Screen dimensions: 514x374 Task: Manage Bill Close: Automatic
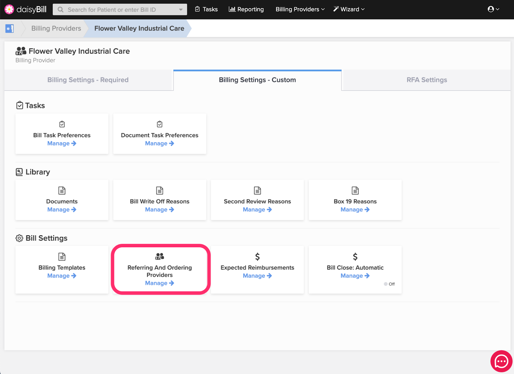355,276
